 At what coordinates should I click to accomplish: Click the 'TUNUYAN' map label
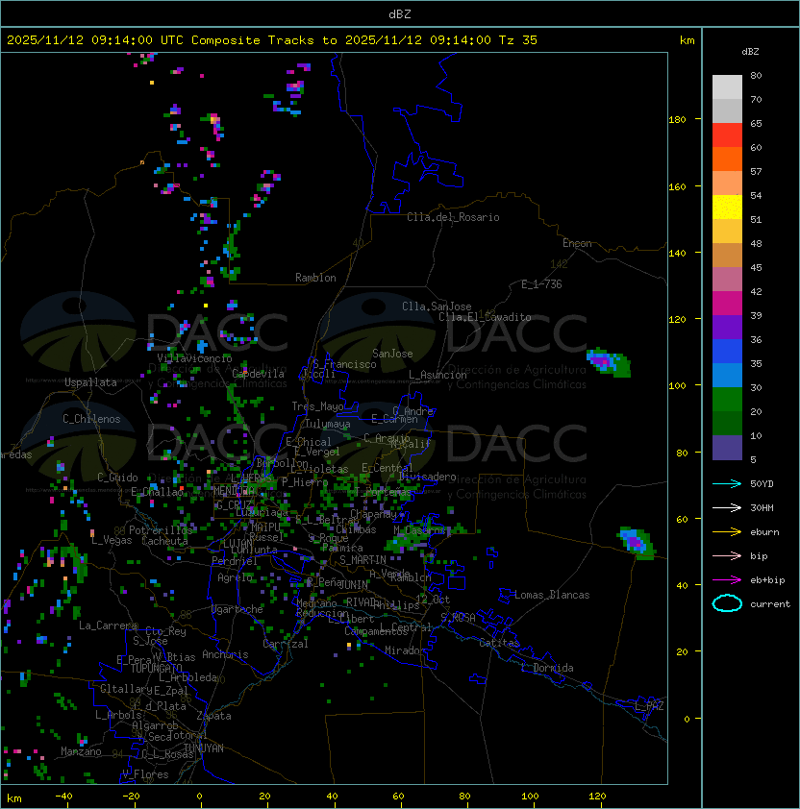coord(204,748)
